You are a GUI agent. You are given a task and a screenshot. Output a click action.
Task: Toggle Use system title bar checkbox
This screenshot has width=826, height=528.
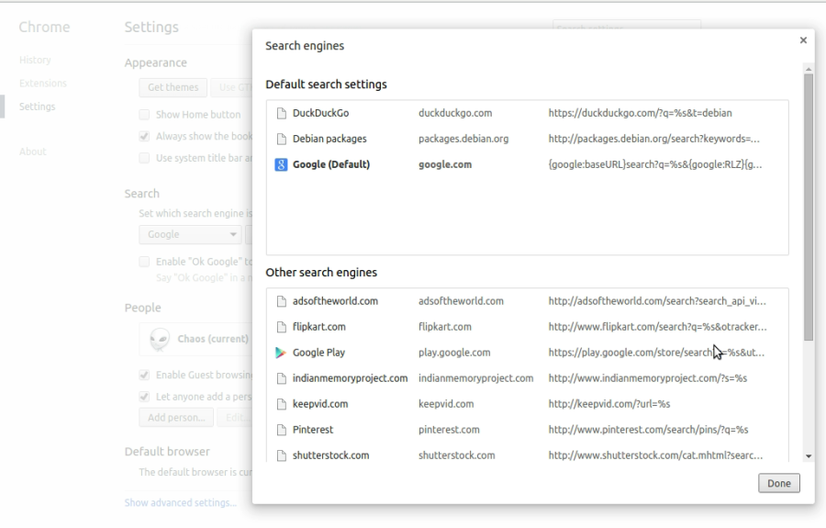(x=144, y=158)
